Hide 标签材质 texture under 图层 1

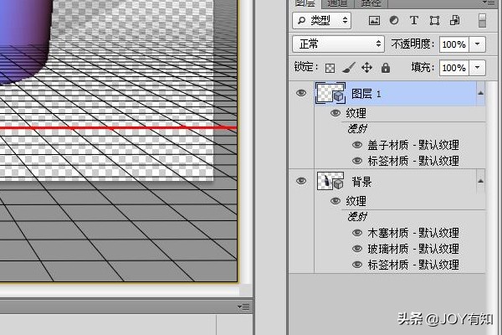[x=357, y=161]
